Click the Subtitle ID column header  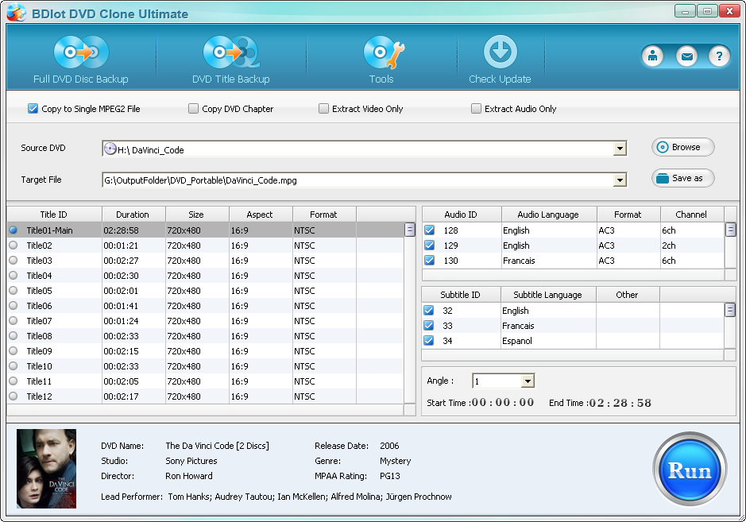461,295
